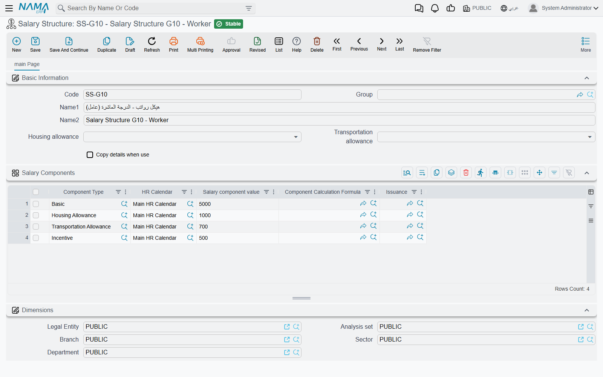Select all rows header checkbox

tap(36, 192)
